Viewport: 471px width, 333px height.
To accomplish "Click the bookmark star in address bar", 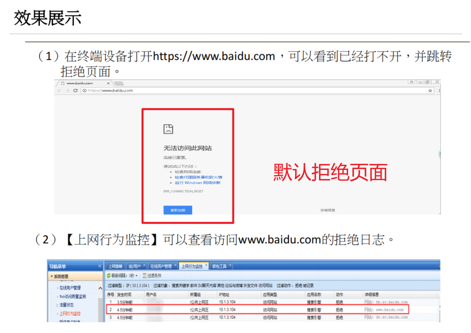I will (430, 90).
